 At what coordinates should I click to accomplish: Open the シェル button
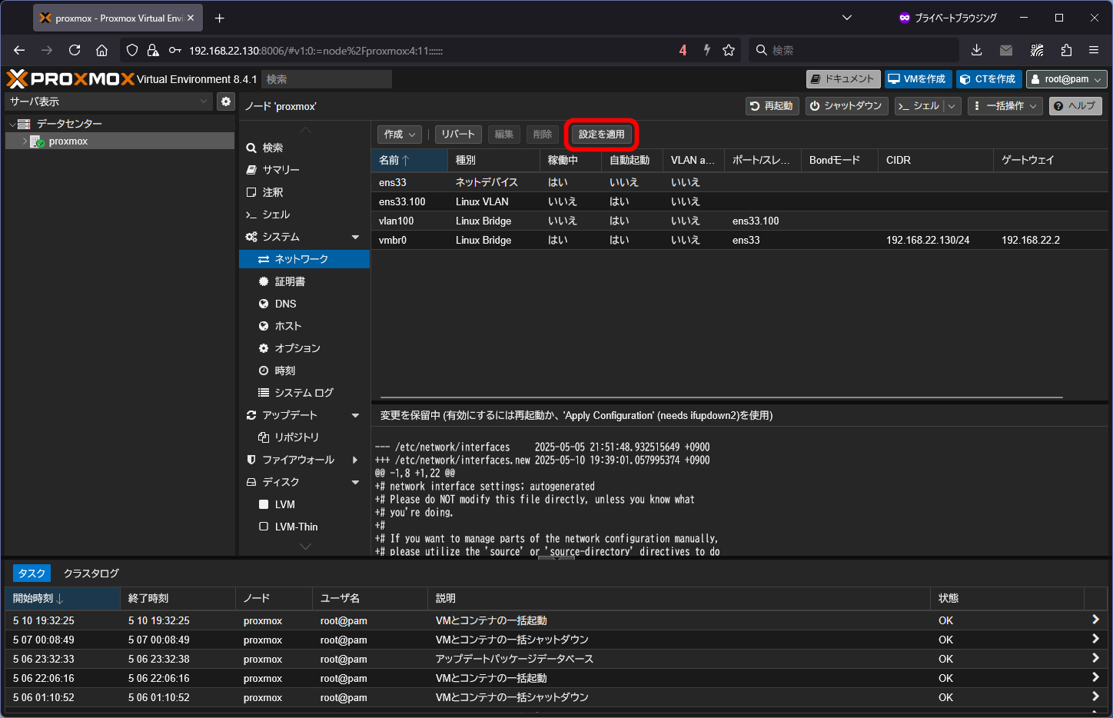click(x=919, y=106)
